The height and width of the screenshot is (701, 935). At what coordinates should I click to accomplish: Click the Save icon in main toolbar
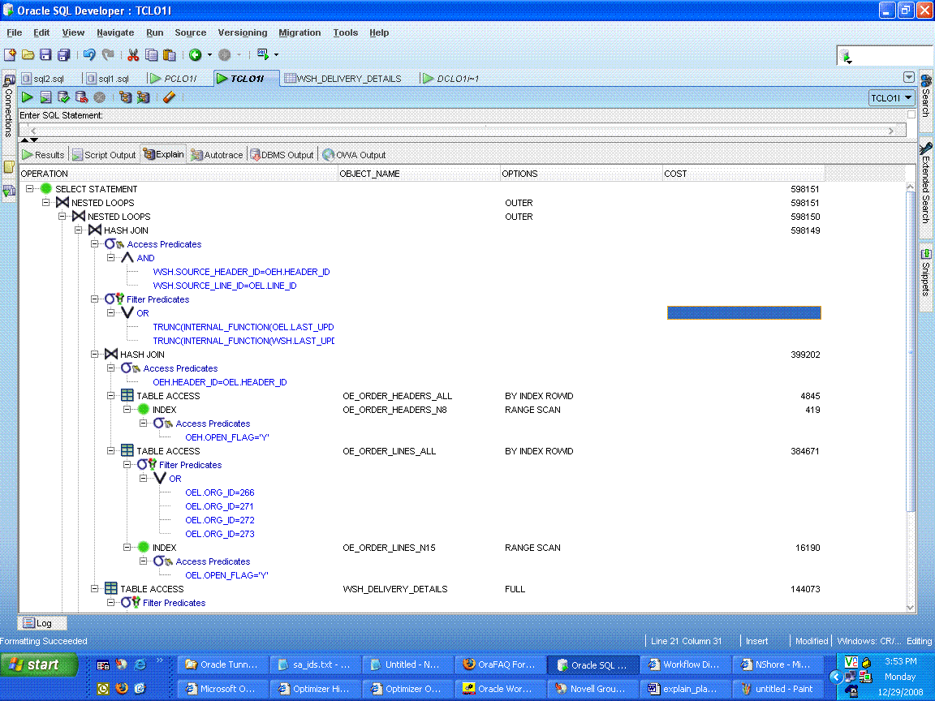45,55
